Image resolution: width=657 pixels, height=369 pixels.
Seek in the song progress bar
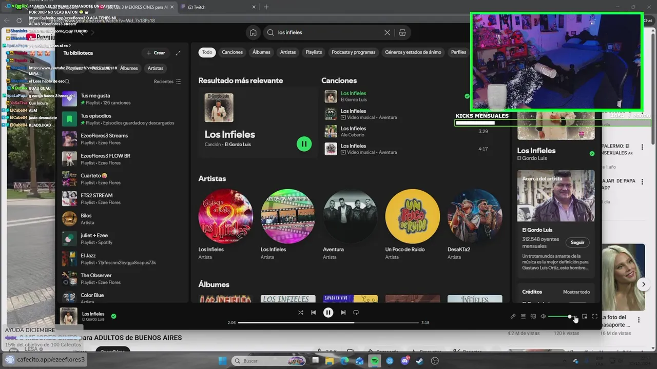click(x=328, y=322)
